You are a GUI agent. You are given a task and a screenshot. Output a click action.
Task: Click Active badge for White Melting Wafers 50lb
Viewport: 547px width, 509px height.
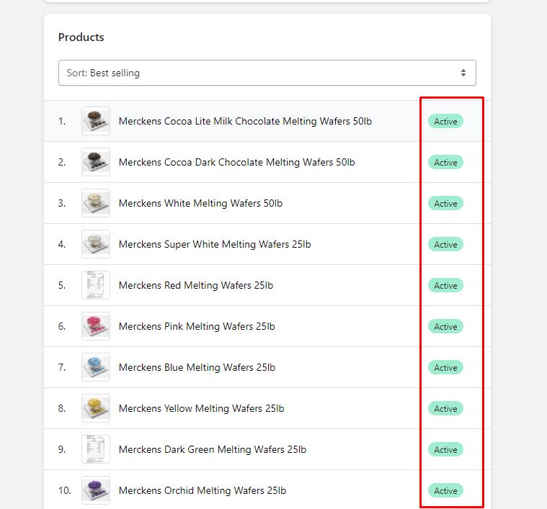click(x=445, y=204)
